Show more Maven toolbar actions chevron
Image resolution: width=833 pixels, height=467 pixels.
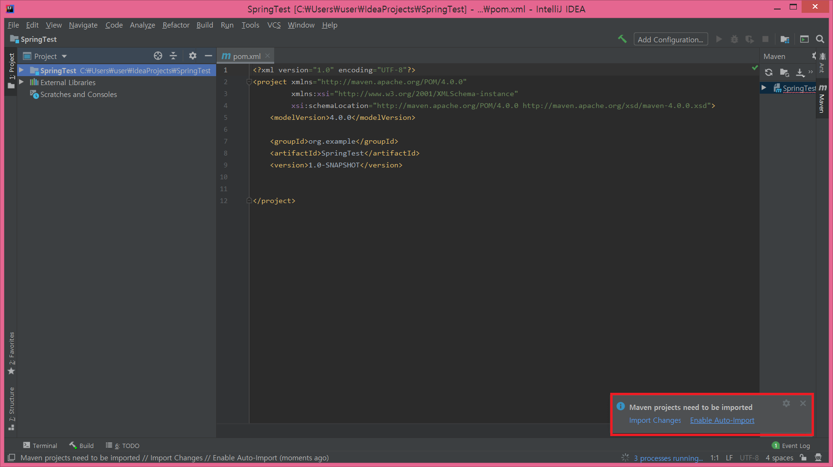pos(811,72)
